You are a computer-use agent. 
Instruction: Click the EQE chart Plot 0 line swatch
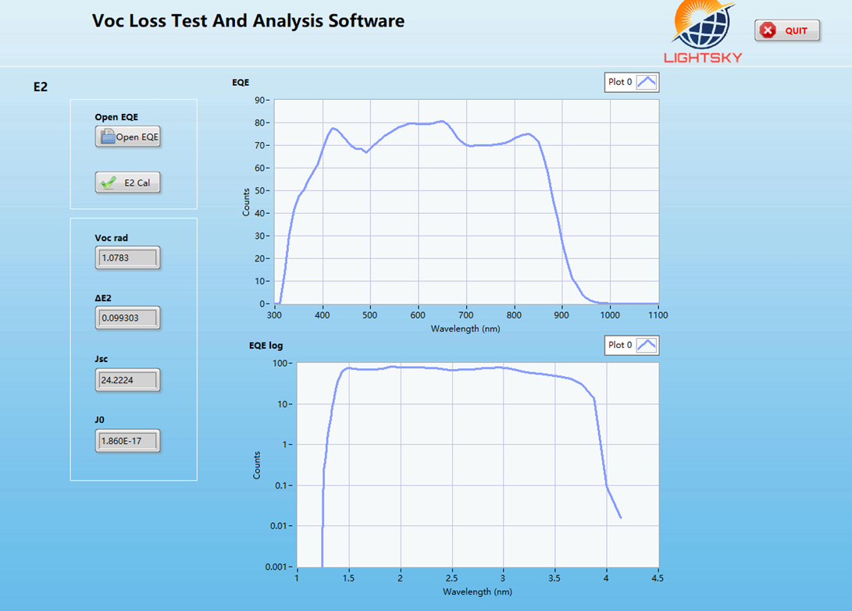(x=647, y=82)
